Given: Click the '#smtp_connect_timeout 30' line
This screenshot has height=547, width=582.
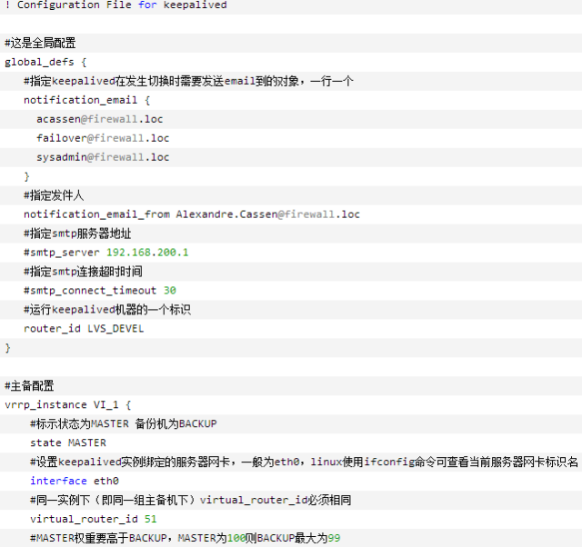Looking at the screenshot, I should 100,291.
